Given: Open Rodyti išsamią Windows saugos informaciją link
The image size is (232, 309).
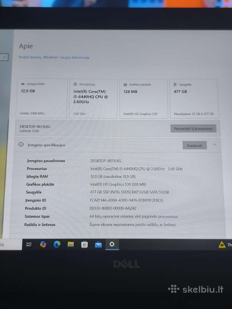Looking at the screenshot, I should pos(54,57).
